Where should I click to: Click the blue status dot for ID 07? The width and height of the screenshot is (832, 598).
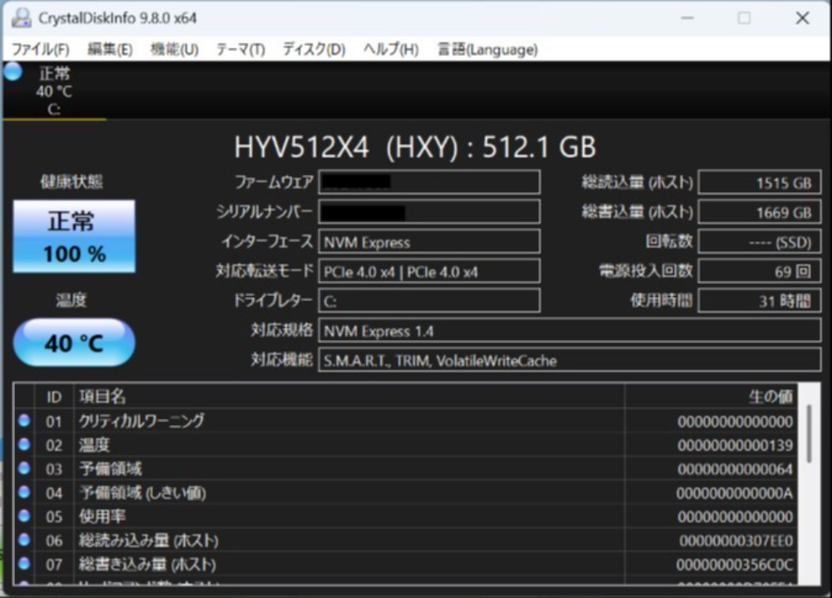(x=24, y=564)
